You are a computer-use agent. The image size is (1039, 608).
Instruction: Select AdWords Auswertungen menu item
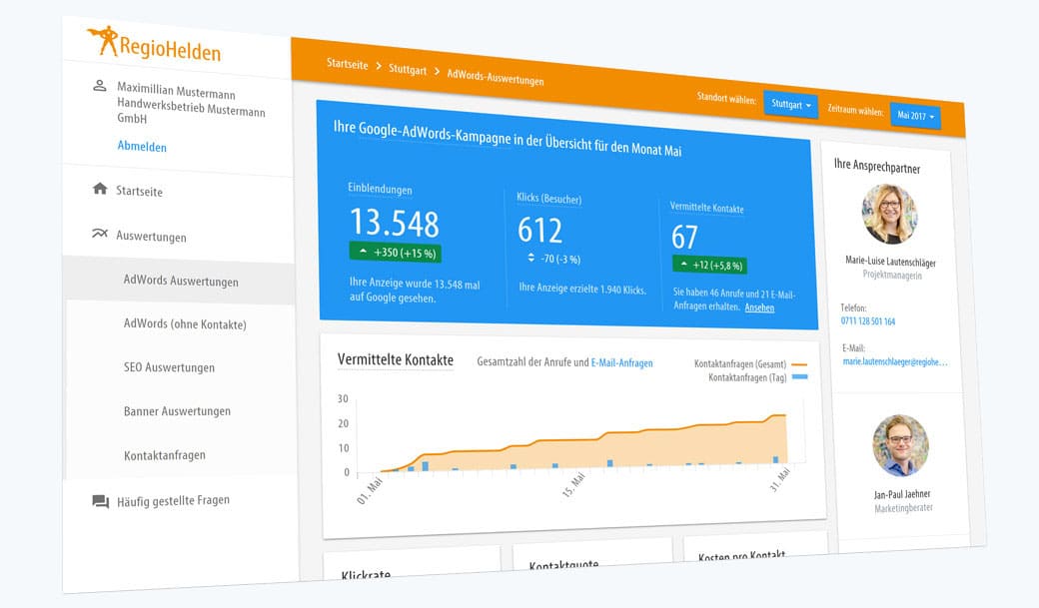pyautogui.click(x=179, y=281)
